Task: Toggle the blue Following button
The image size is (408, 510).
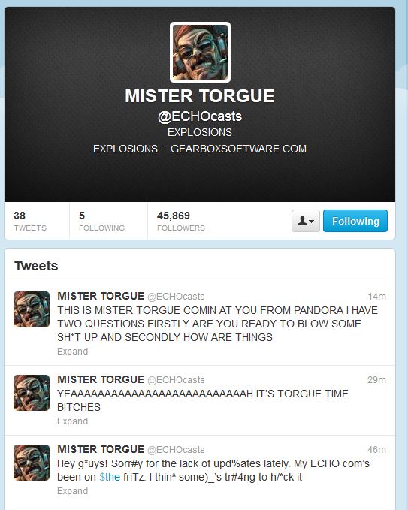Action: click(x=355, y=221)
